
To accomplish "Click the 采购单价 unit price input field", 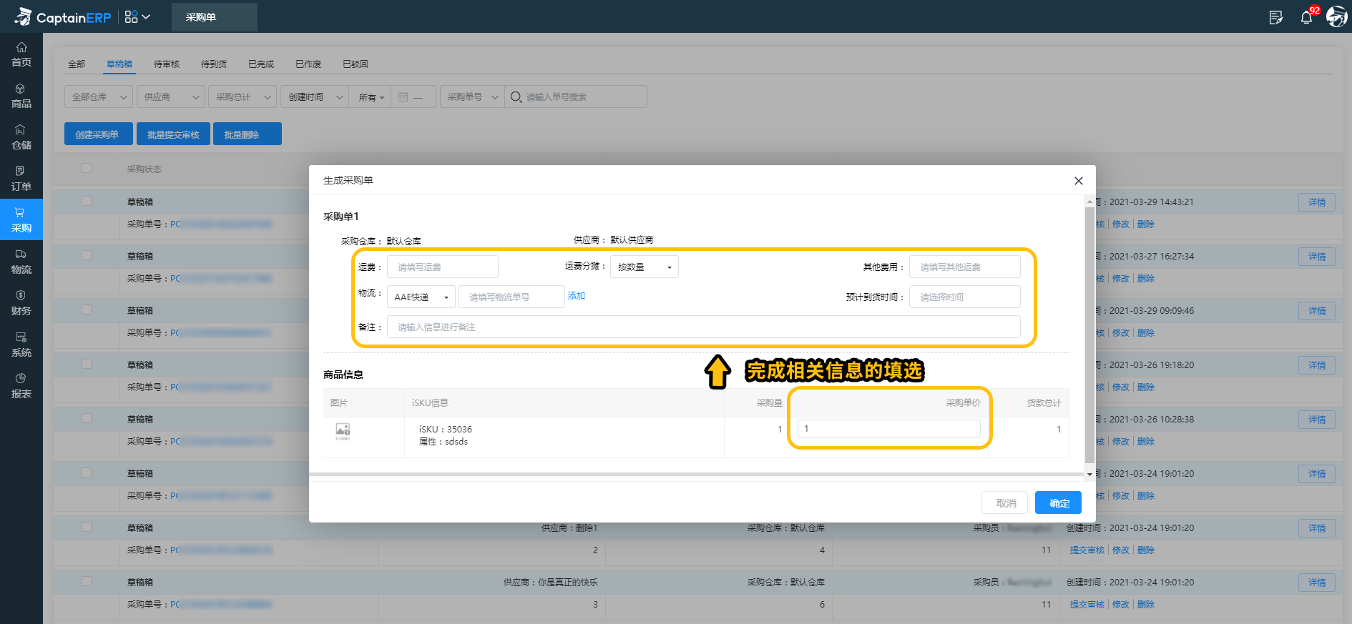I will 888,429.
